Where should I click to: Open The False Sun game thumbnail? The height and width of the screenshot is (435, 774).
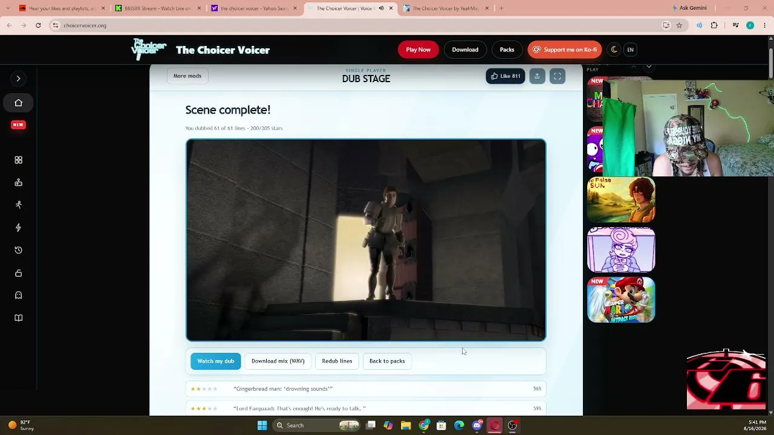tap(621, 199)
